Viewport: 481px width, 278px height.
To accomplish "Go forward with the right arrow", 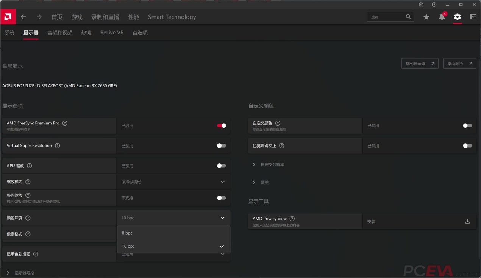I will tap(39, 17).
